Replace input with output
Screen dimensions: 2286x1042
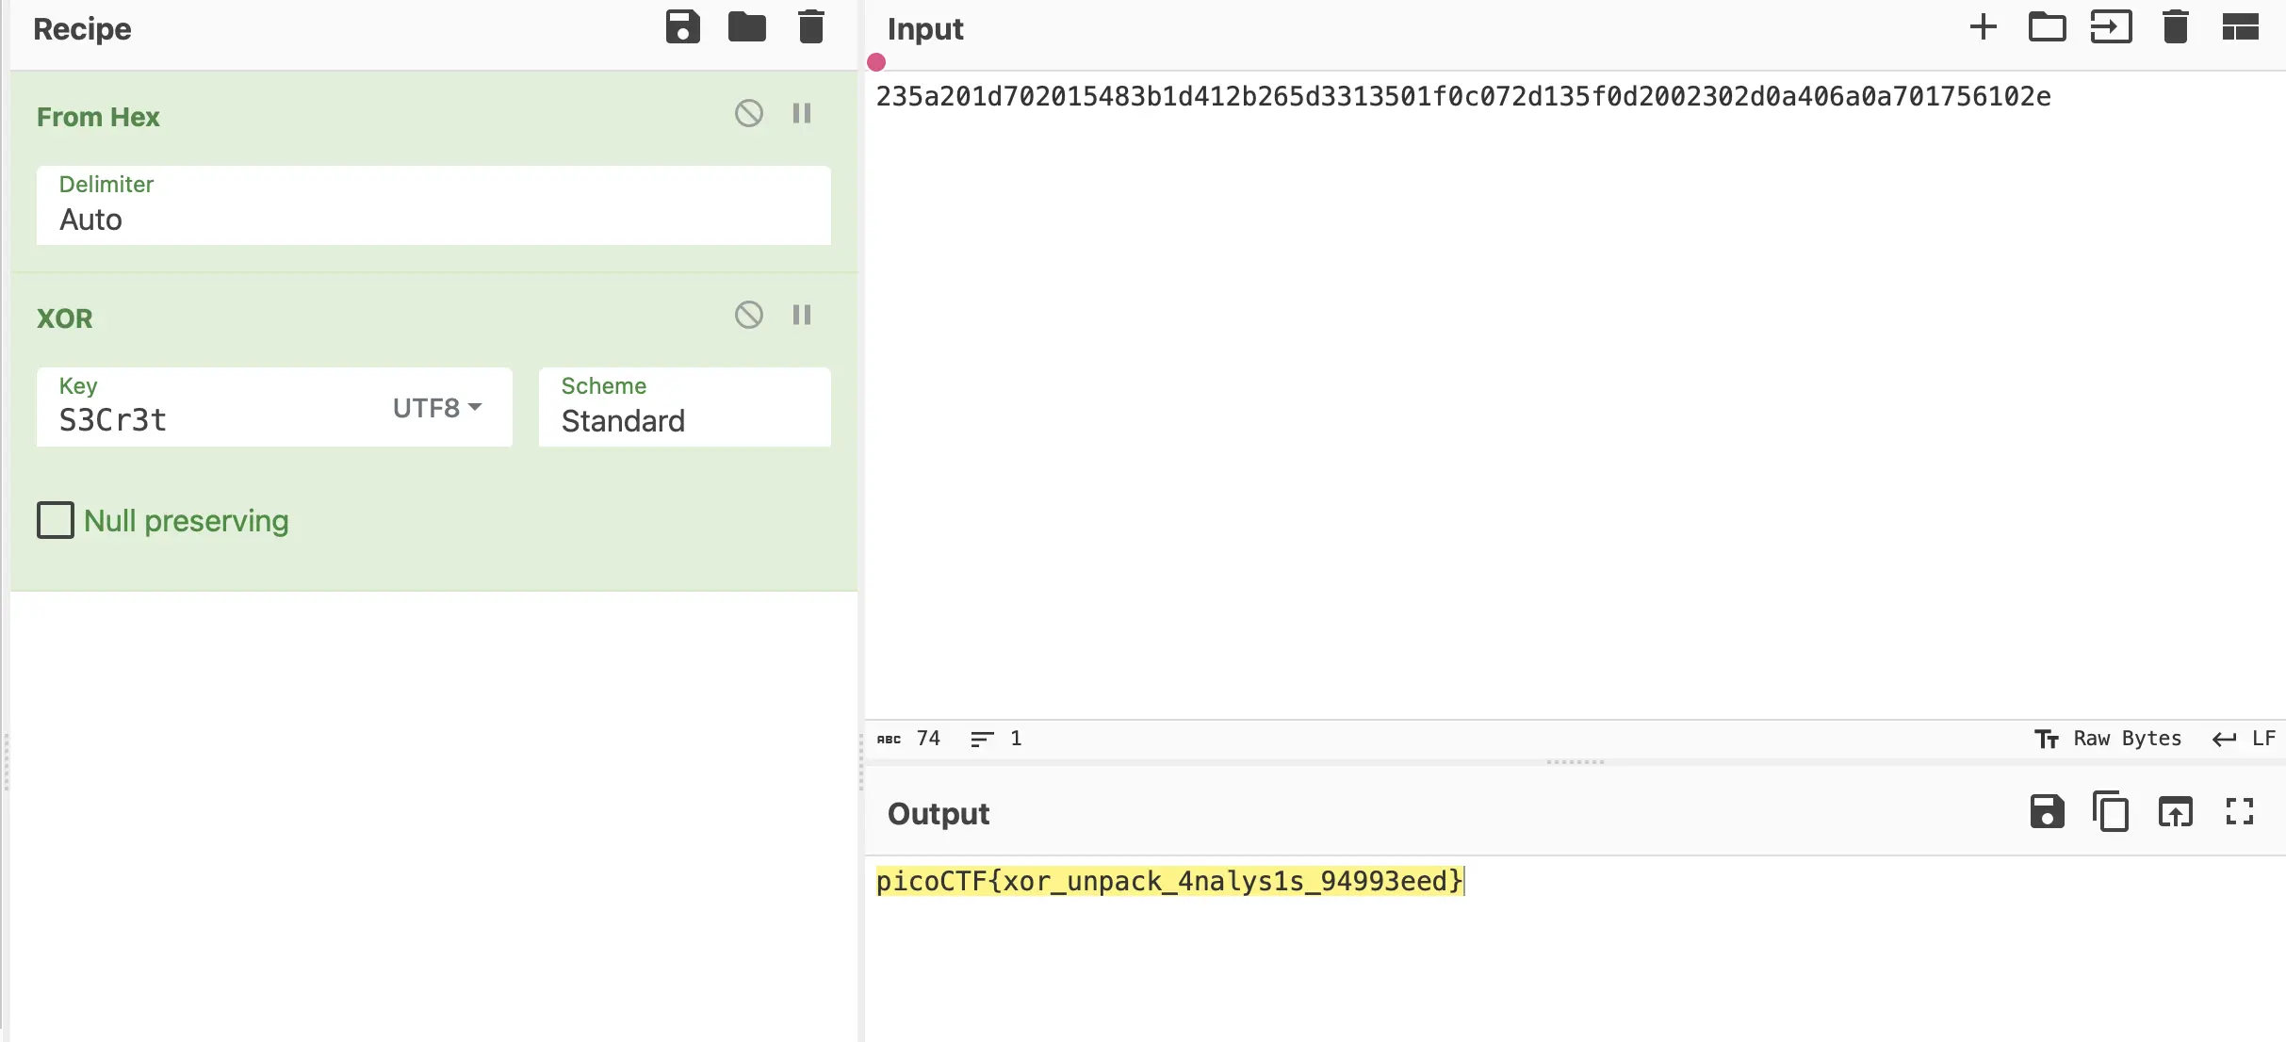point(2175,812)
